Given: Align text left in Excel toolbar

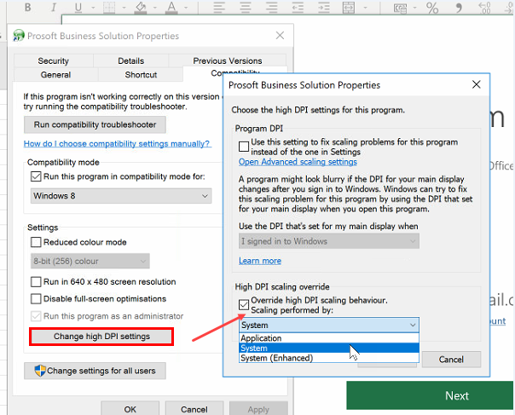Looking at the screenshot, I should point(219,7).
